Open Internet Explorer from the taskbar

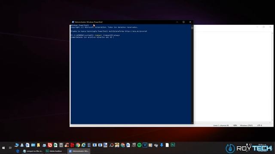[83, 145]
